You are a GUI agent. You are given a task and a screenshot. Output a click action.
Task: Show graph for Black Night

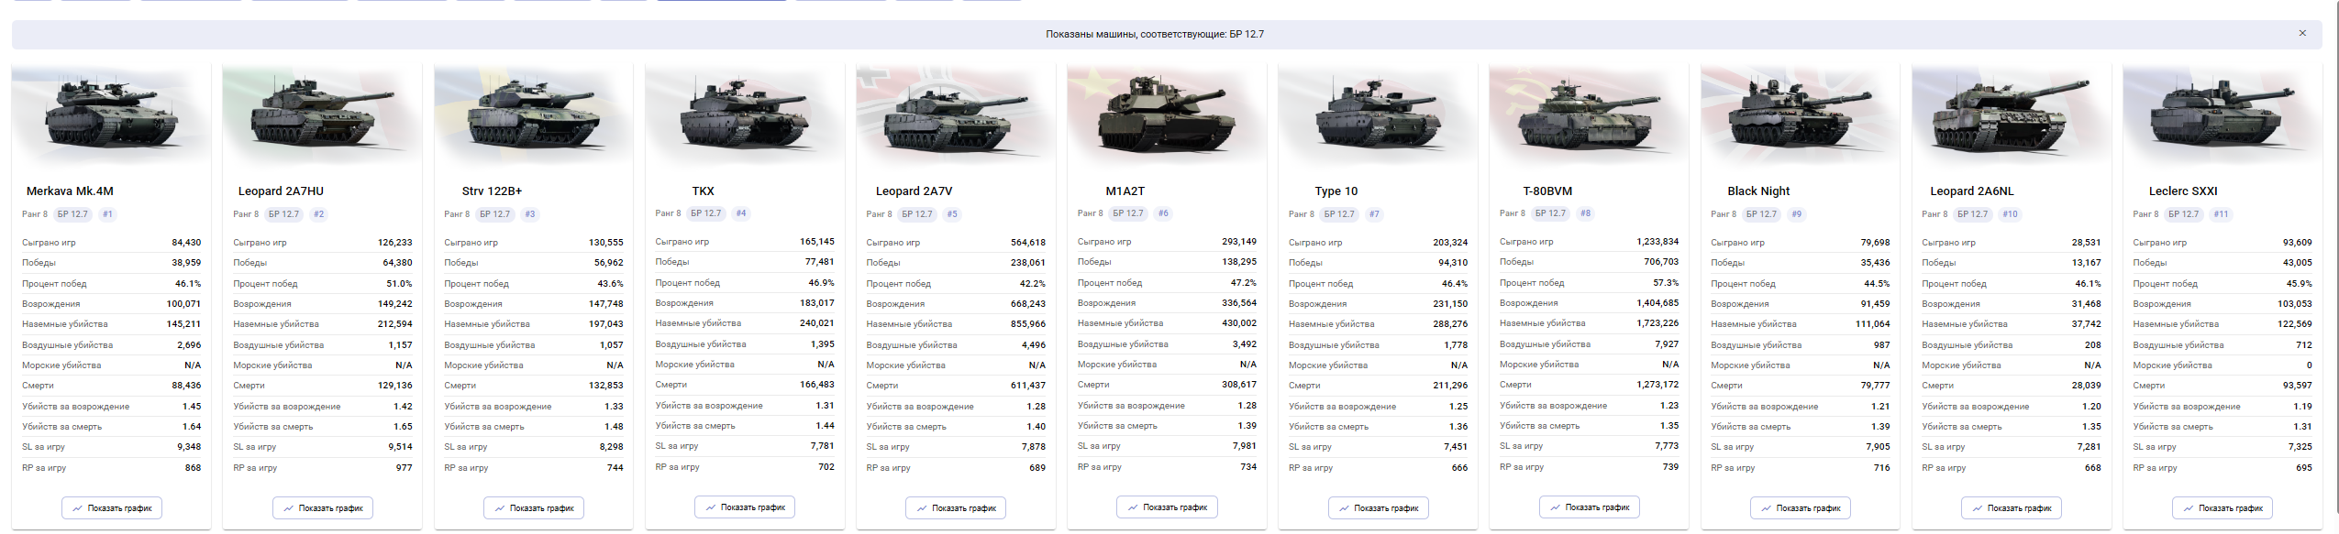(x=1801, y=507)
